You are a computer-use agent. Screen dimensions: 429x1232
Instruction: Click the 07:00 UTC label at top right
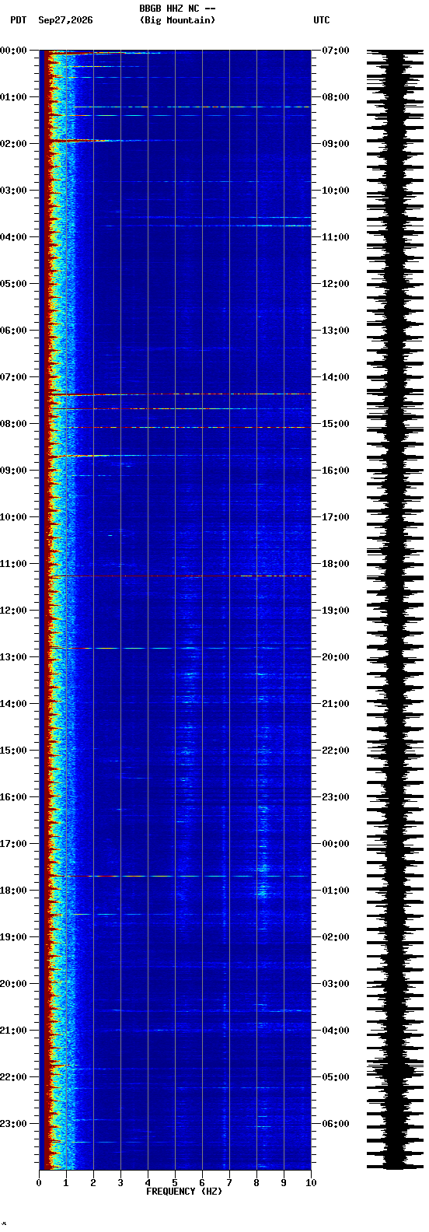pos(335,51)
